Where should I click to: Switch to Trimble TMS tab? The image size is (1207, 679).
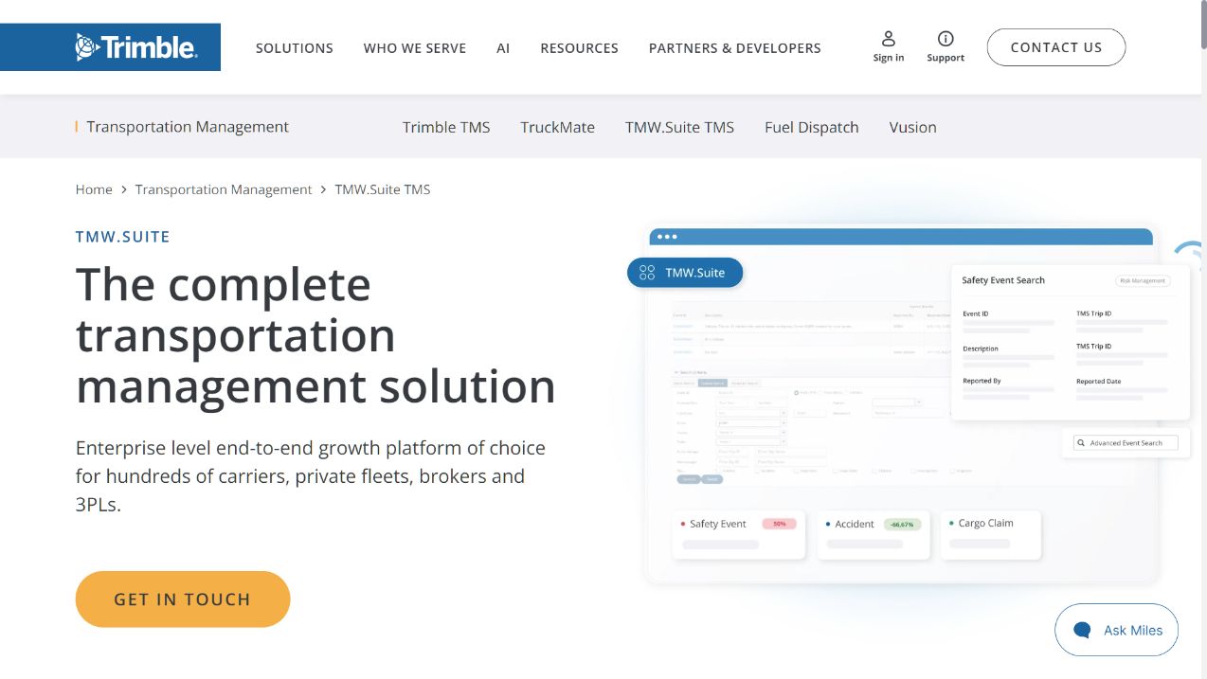446,127
